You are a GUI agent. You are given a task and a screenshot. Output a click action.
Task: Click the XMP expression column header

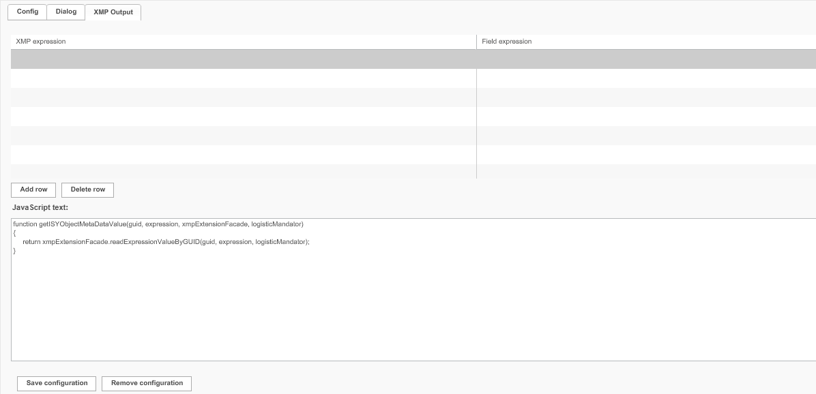pyautogui.click(x=40, y=41)
